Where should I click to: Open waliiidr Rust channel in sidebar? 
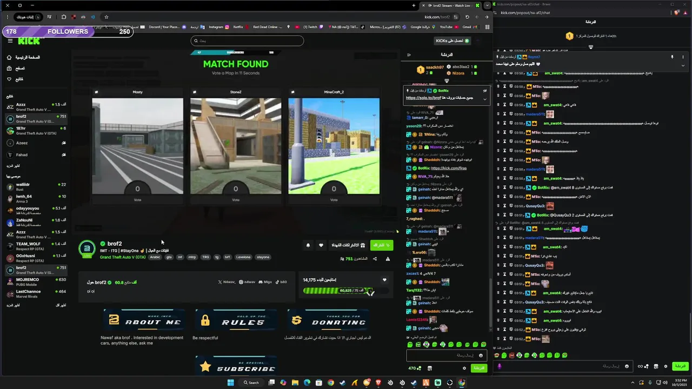pyautogui.click(x=37, y=187)
